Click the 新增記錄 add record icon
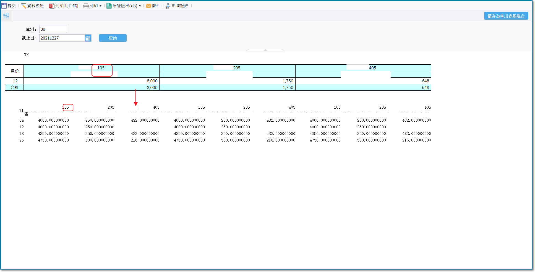The image size is (535, 272). [x=168, y=6]
